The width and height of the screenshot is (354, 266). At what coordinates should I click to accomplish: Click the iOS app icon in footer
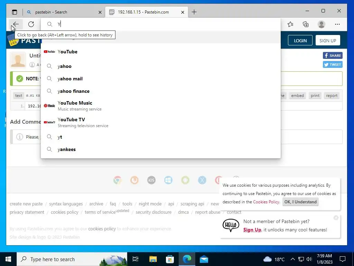(x=151, y=180)
